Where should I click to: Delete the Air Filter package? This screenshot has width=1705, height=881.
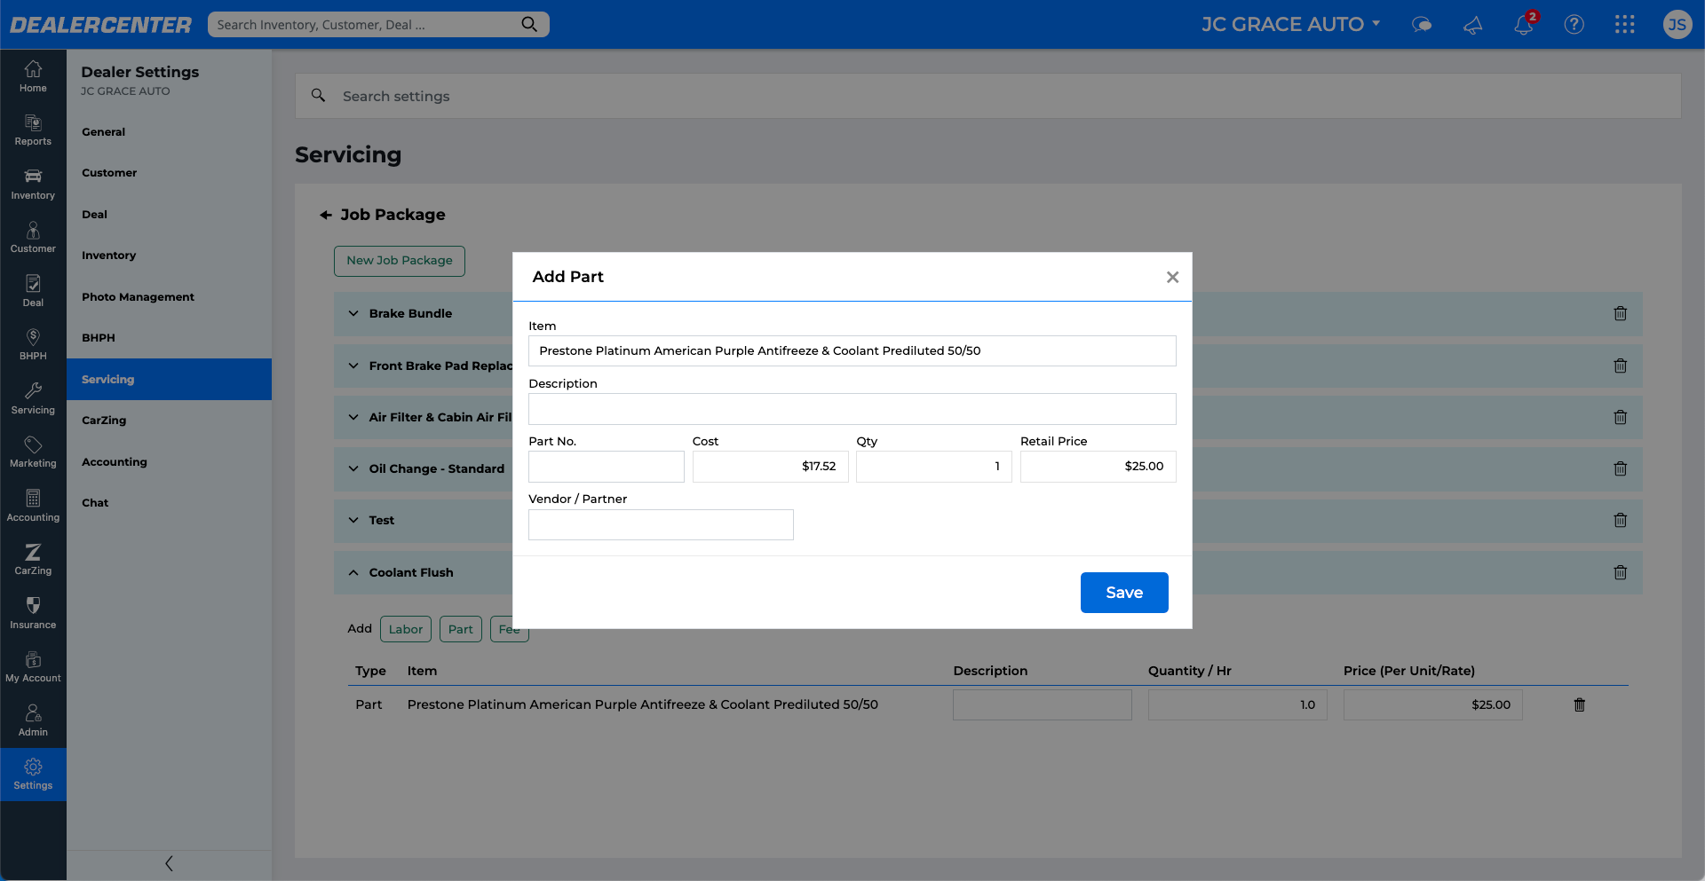point(1620,417)
